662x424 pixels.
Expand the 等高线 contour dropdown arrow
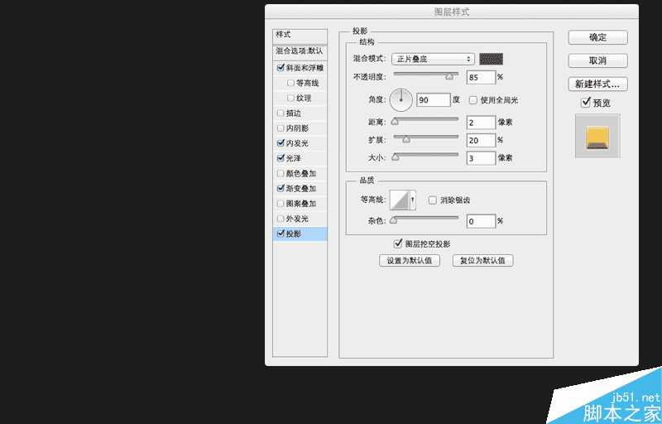coord(412,200)
